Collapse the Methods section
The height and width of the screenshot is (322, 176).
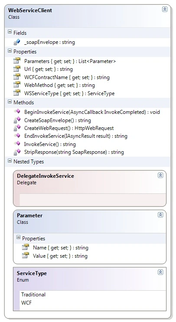(10, 102)
